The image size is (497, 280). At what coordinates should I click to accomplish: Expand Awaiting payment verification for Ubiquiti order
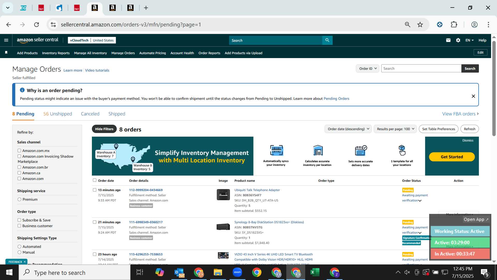pos(420,201)
